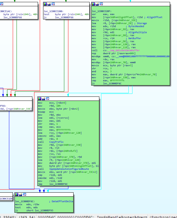Image resolution: width=177 pixels, height=218 pixels.
Task: Click the AlignMultiple comment line
Action: point(119,32)
